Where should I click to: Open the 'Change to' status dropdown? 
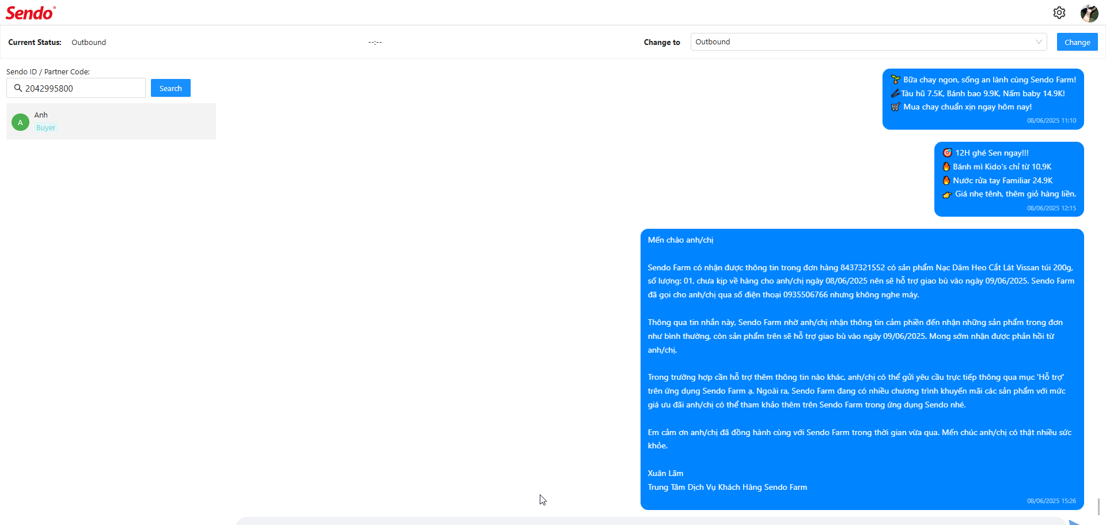point(869,41)
